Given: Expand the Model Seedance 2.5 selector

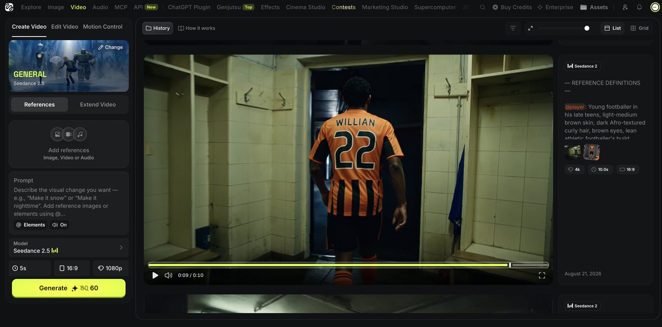Looking at the screenshot, I should click(69, 248).
